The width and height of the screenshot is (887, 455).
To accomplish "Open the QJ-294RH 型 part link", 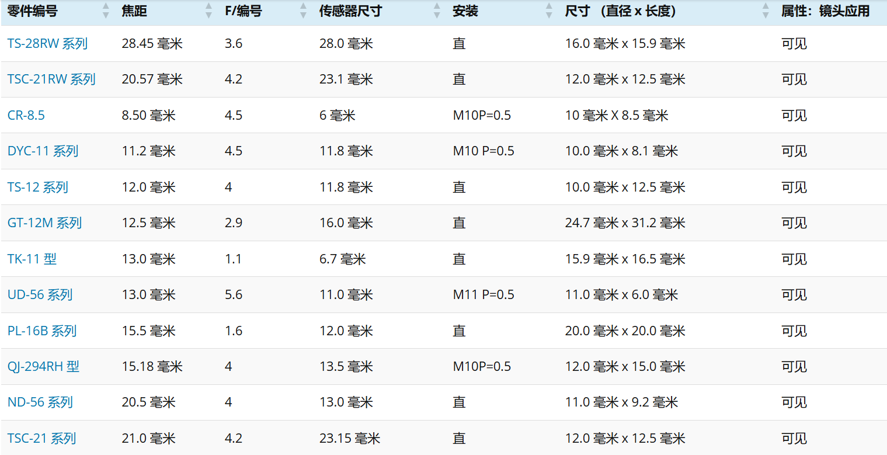I will pyautogui.click(x=43, y=366).
